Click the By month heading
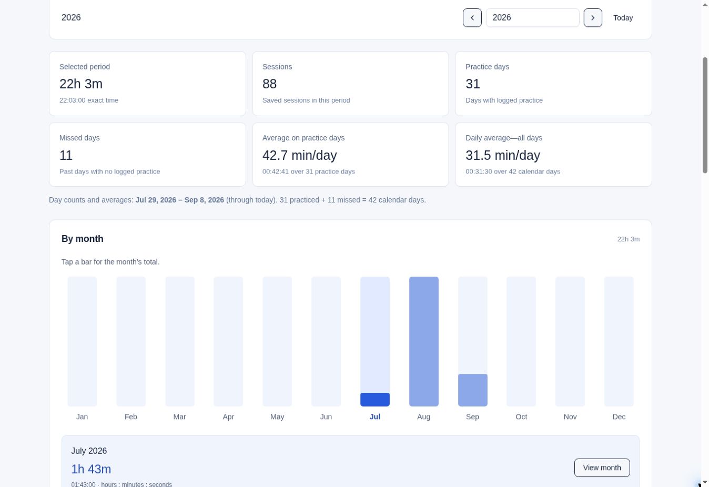The height and width of the screenshot is (487, 709). click(x=83, y=239)
